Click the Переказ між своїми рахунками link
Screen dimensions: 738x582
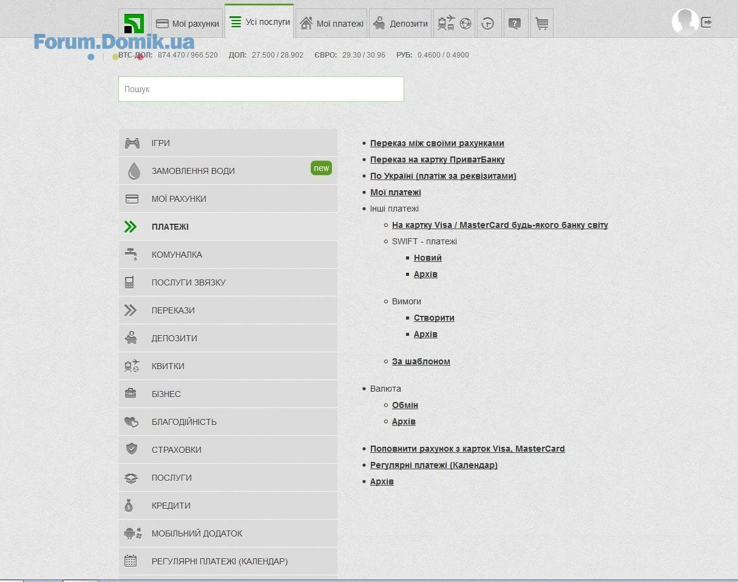pos(437,143)
